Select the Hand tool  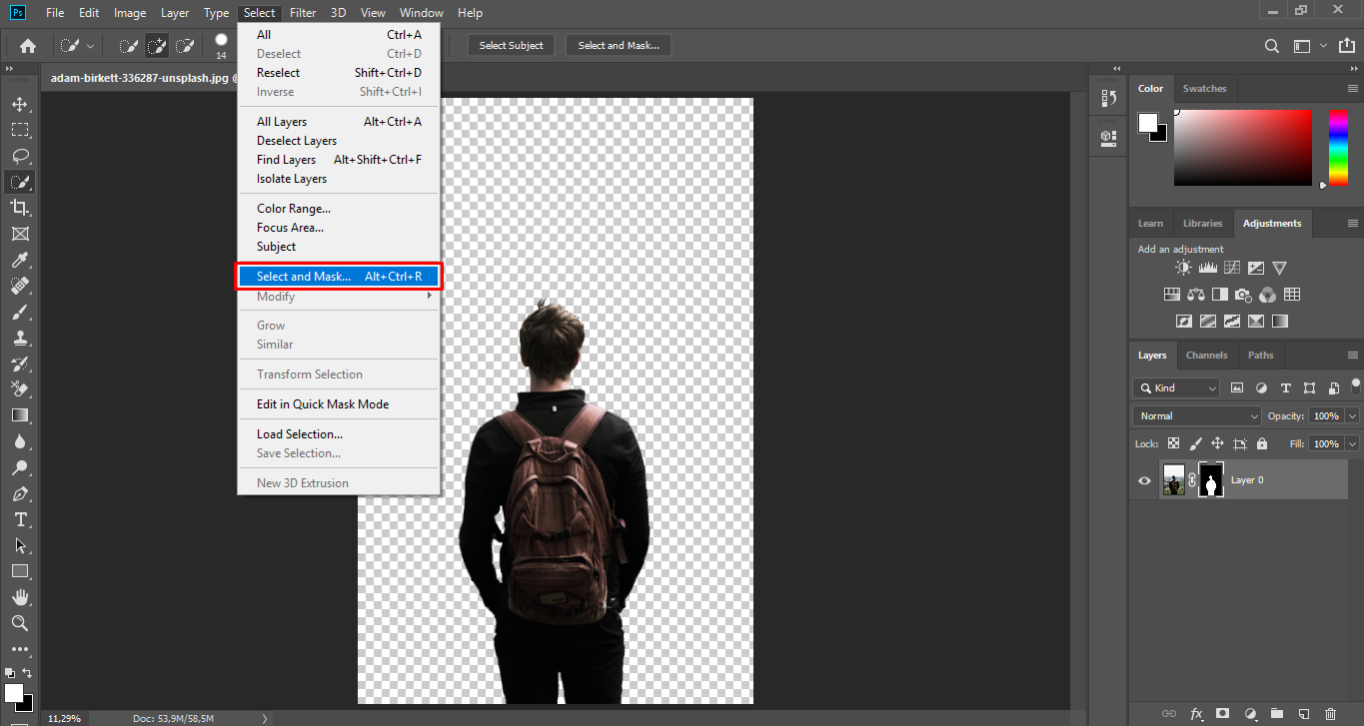[20, 597]
